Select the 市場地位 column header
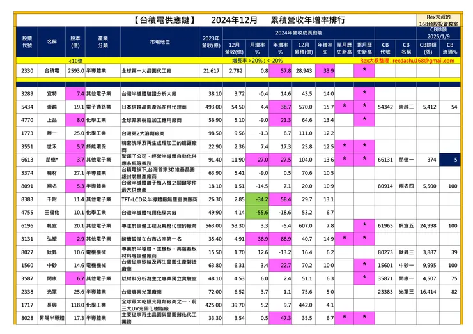The width and height of the screenshot is (473, 334). coord(160,42)
